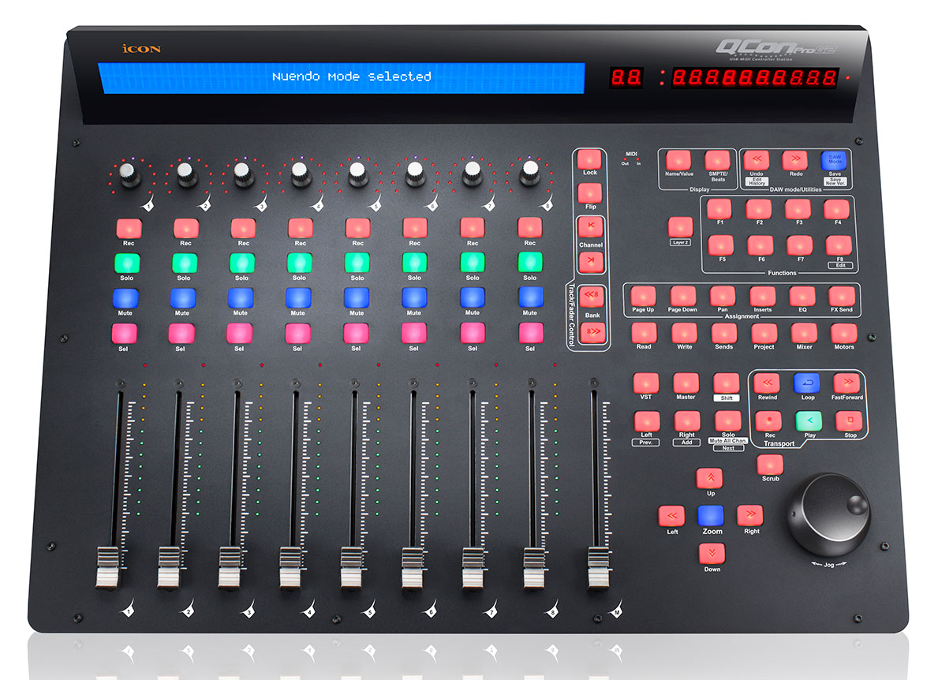Select the Pan assignment button
The height and width of the screenshot is (680, 938).
[x=723, y=296]
